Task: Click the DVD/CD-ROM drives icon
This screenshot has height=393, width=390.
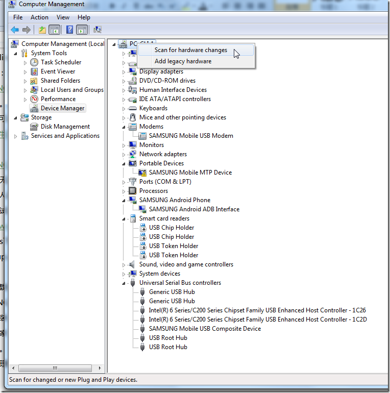Action: coord(132,81)
